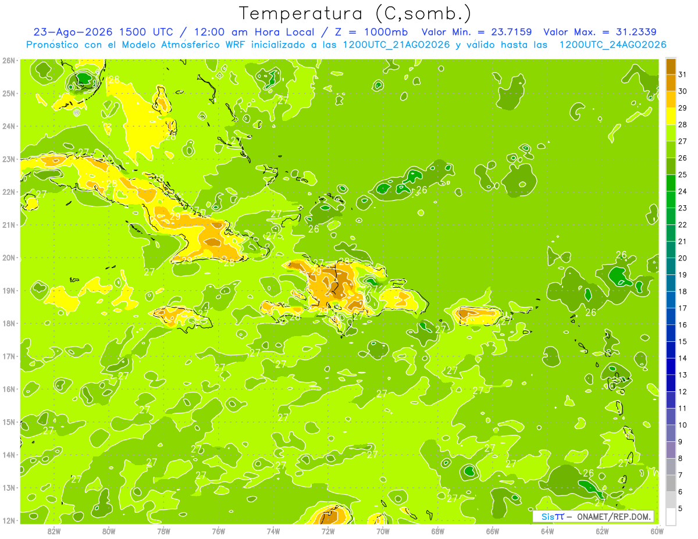The width and height of the screenshot is (698, 539).
Task: Pick the blue swatch between 16 and 17
Action: pos(671,316)
